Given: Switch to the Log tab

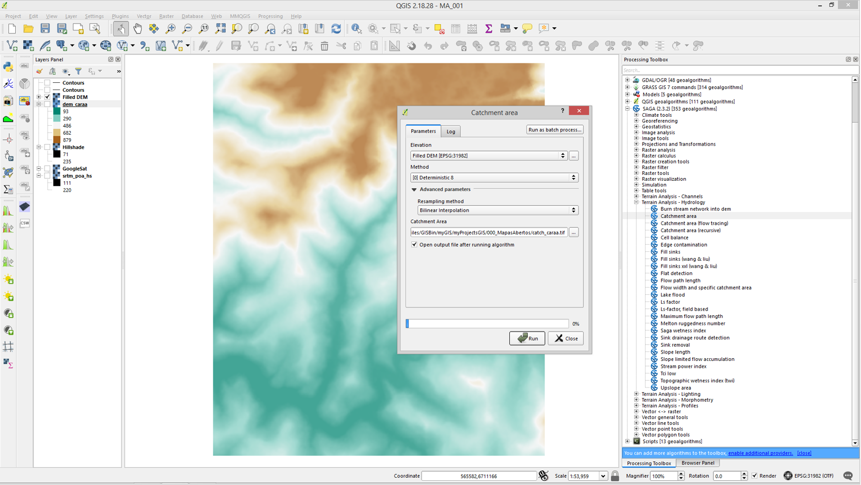Looking at the screenshot, I should click(x=451, y=131).
